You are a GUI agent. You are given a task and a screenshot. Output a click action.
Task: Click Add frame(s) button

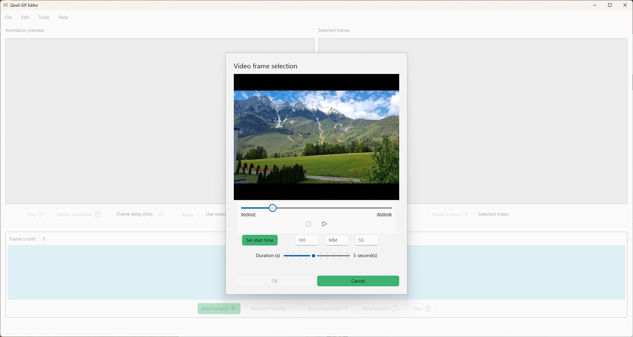219,308
